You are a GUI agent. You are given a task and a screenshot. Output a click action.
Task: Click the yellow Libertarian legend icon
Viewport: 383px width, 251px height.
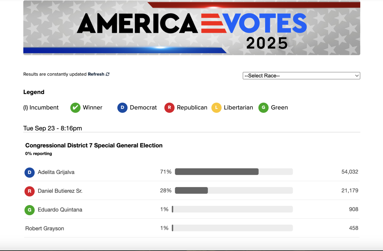coord(216,108)
